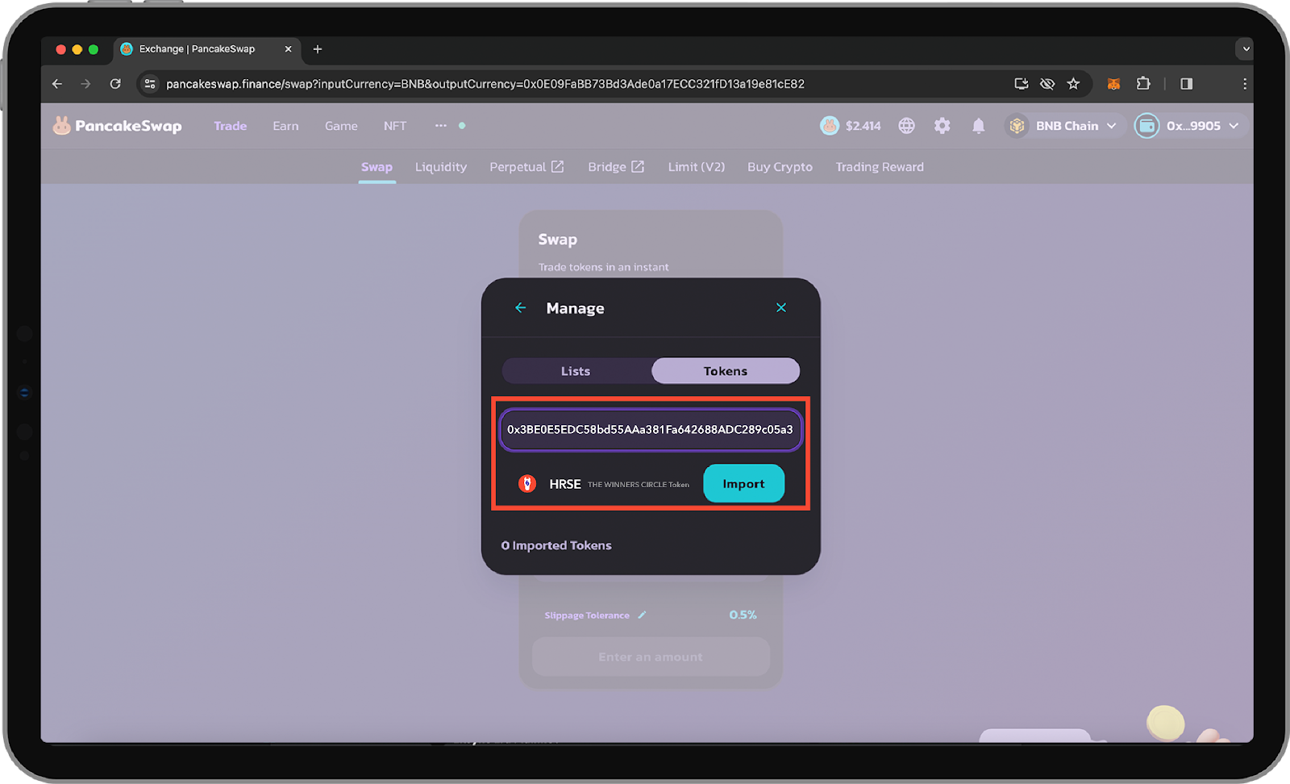Click the Enter an amount button

pyautogui.click(x=651, y=657)
